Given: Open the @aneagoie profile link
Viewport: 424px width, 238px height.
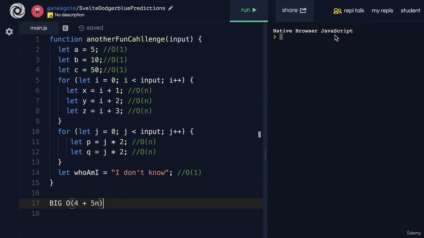Looking at the screenshot, I should tap(62, 8).
